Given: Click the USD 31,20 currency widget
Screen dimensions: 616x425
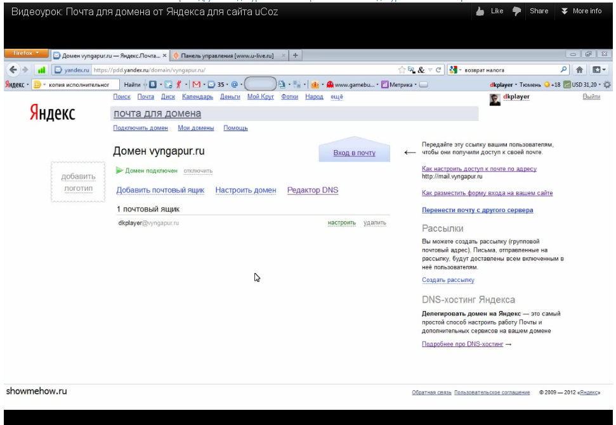Looking at the screenshot, I should coord(582,84).
